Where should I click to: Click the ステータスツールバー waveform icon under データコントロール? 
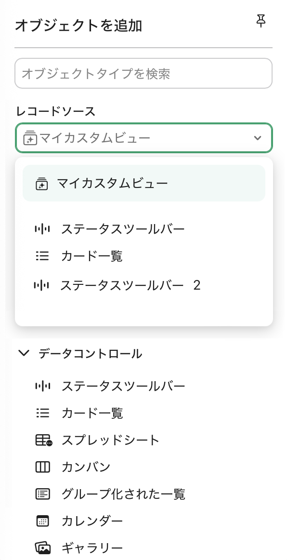[x=43, y=386]
